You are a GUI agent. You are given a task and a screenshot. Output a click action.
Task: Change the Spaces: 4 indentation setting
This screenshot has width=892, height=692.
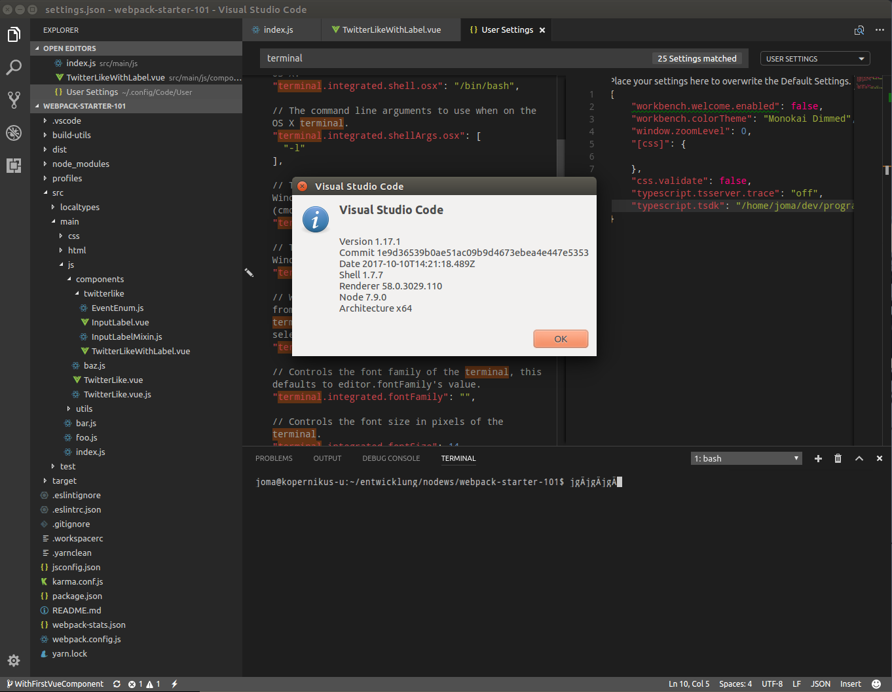[x=735, y=684]
